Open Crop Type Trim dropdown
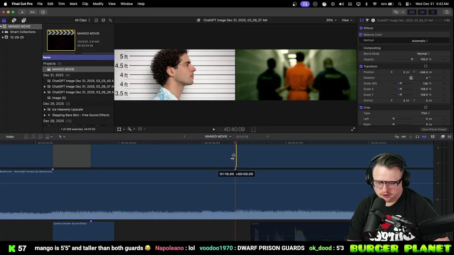This screenshot has height=255, width=454. (x=425, y=113)
